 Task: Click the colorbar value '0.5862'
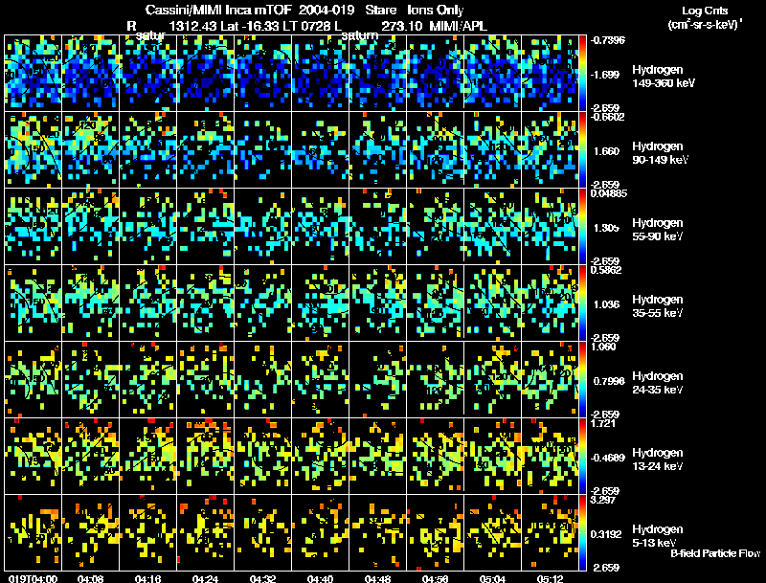tap(606, 270)
